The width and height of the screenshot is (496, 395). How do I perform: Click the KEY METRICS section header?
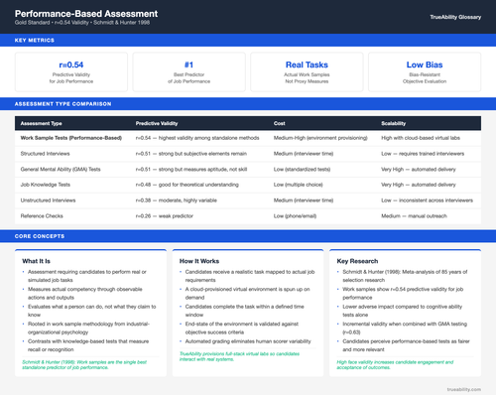(x=35, y=40)
